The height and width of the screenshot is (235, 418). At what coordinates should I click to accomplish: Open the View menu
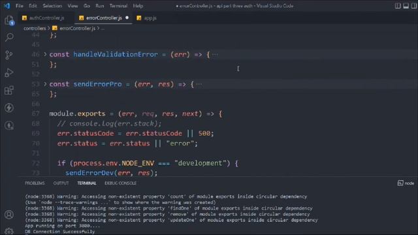point(72,6)
